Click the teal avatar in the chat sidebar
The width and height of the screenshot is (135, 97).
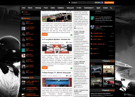tap(92, 18)
